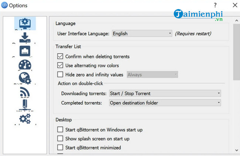Open the Web UI settings icon
240x156 pixels.
[25, 105]
